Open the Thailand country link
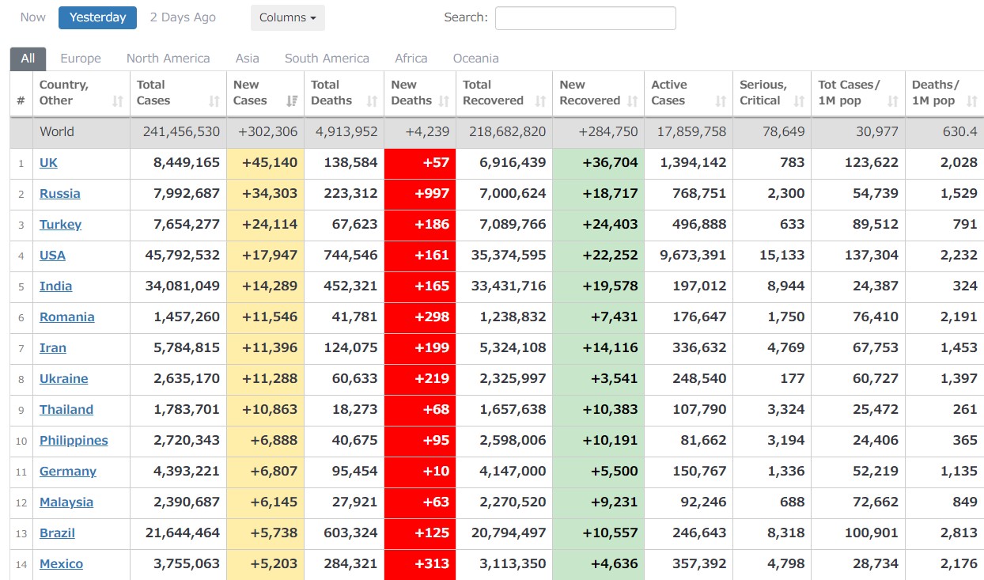The width and height of the screenshot is (984, 580). coord(66,410)
